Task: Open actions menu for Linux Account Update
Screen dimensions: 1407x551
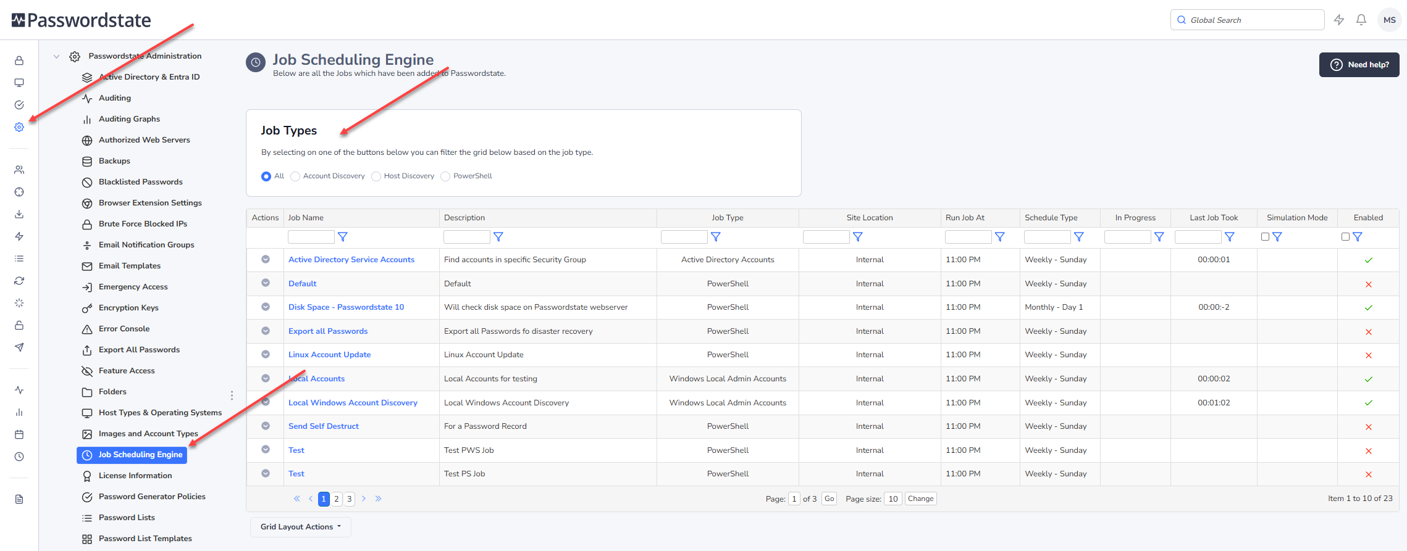Action: tap(266, 355)
